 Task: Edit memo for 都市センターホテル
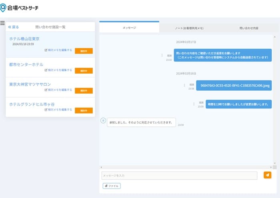tap(58, 70)
